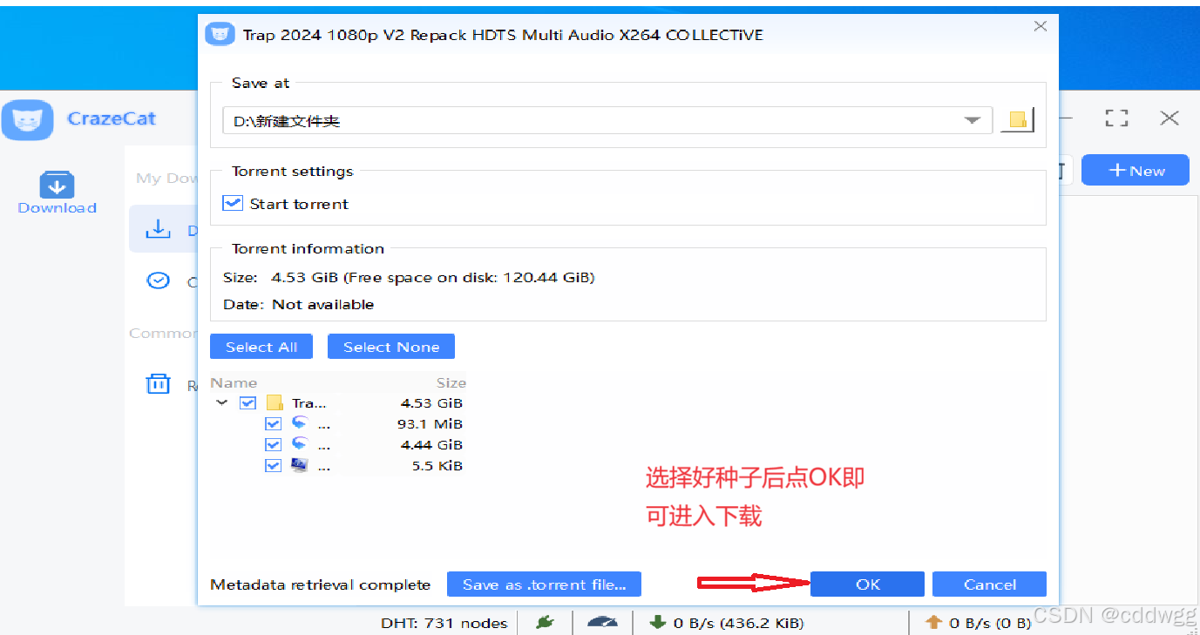Click Save as .torrent file button
The width and height of the screenshot is (1200, 635).
tap(544, 584)
